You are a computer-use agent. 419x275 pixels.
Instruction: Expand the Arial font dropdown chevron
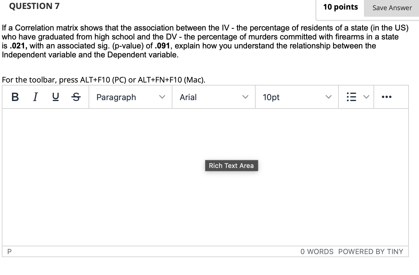245,97
